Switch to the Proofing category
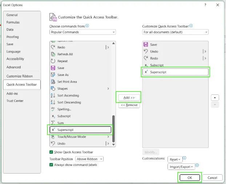 (13, 37)
